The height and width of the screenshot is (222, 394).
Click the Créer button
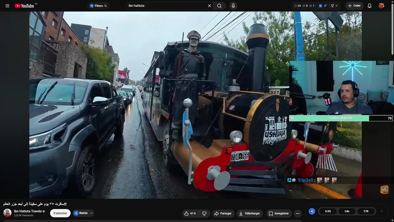click(x=354, y=6)
